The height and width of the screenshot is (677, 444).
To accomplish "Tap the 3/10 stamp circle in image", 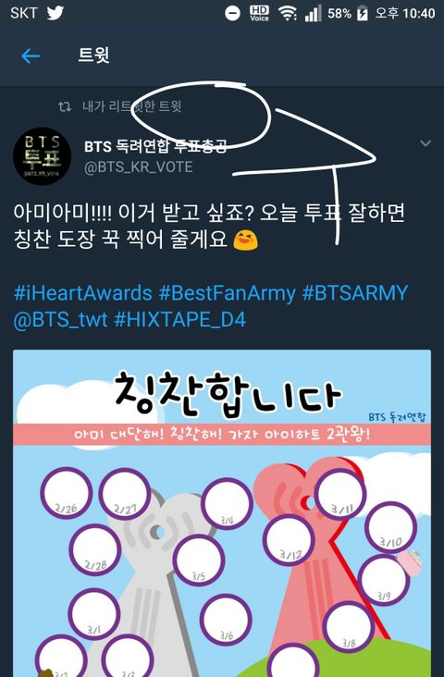I will coord(391,527).
